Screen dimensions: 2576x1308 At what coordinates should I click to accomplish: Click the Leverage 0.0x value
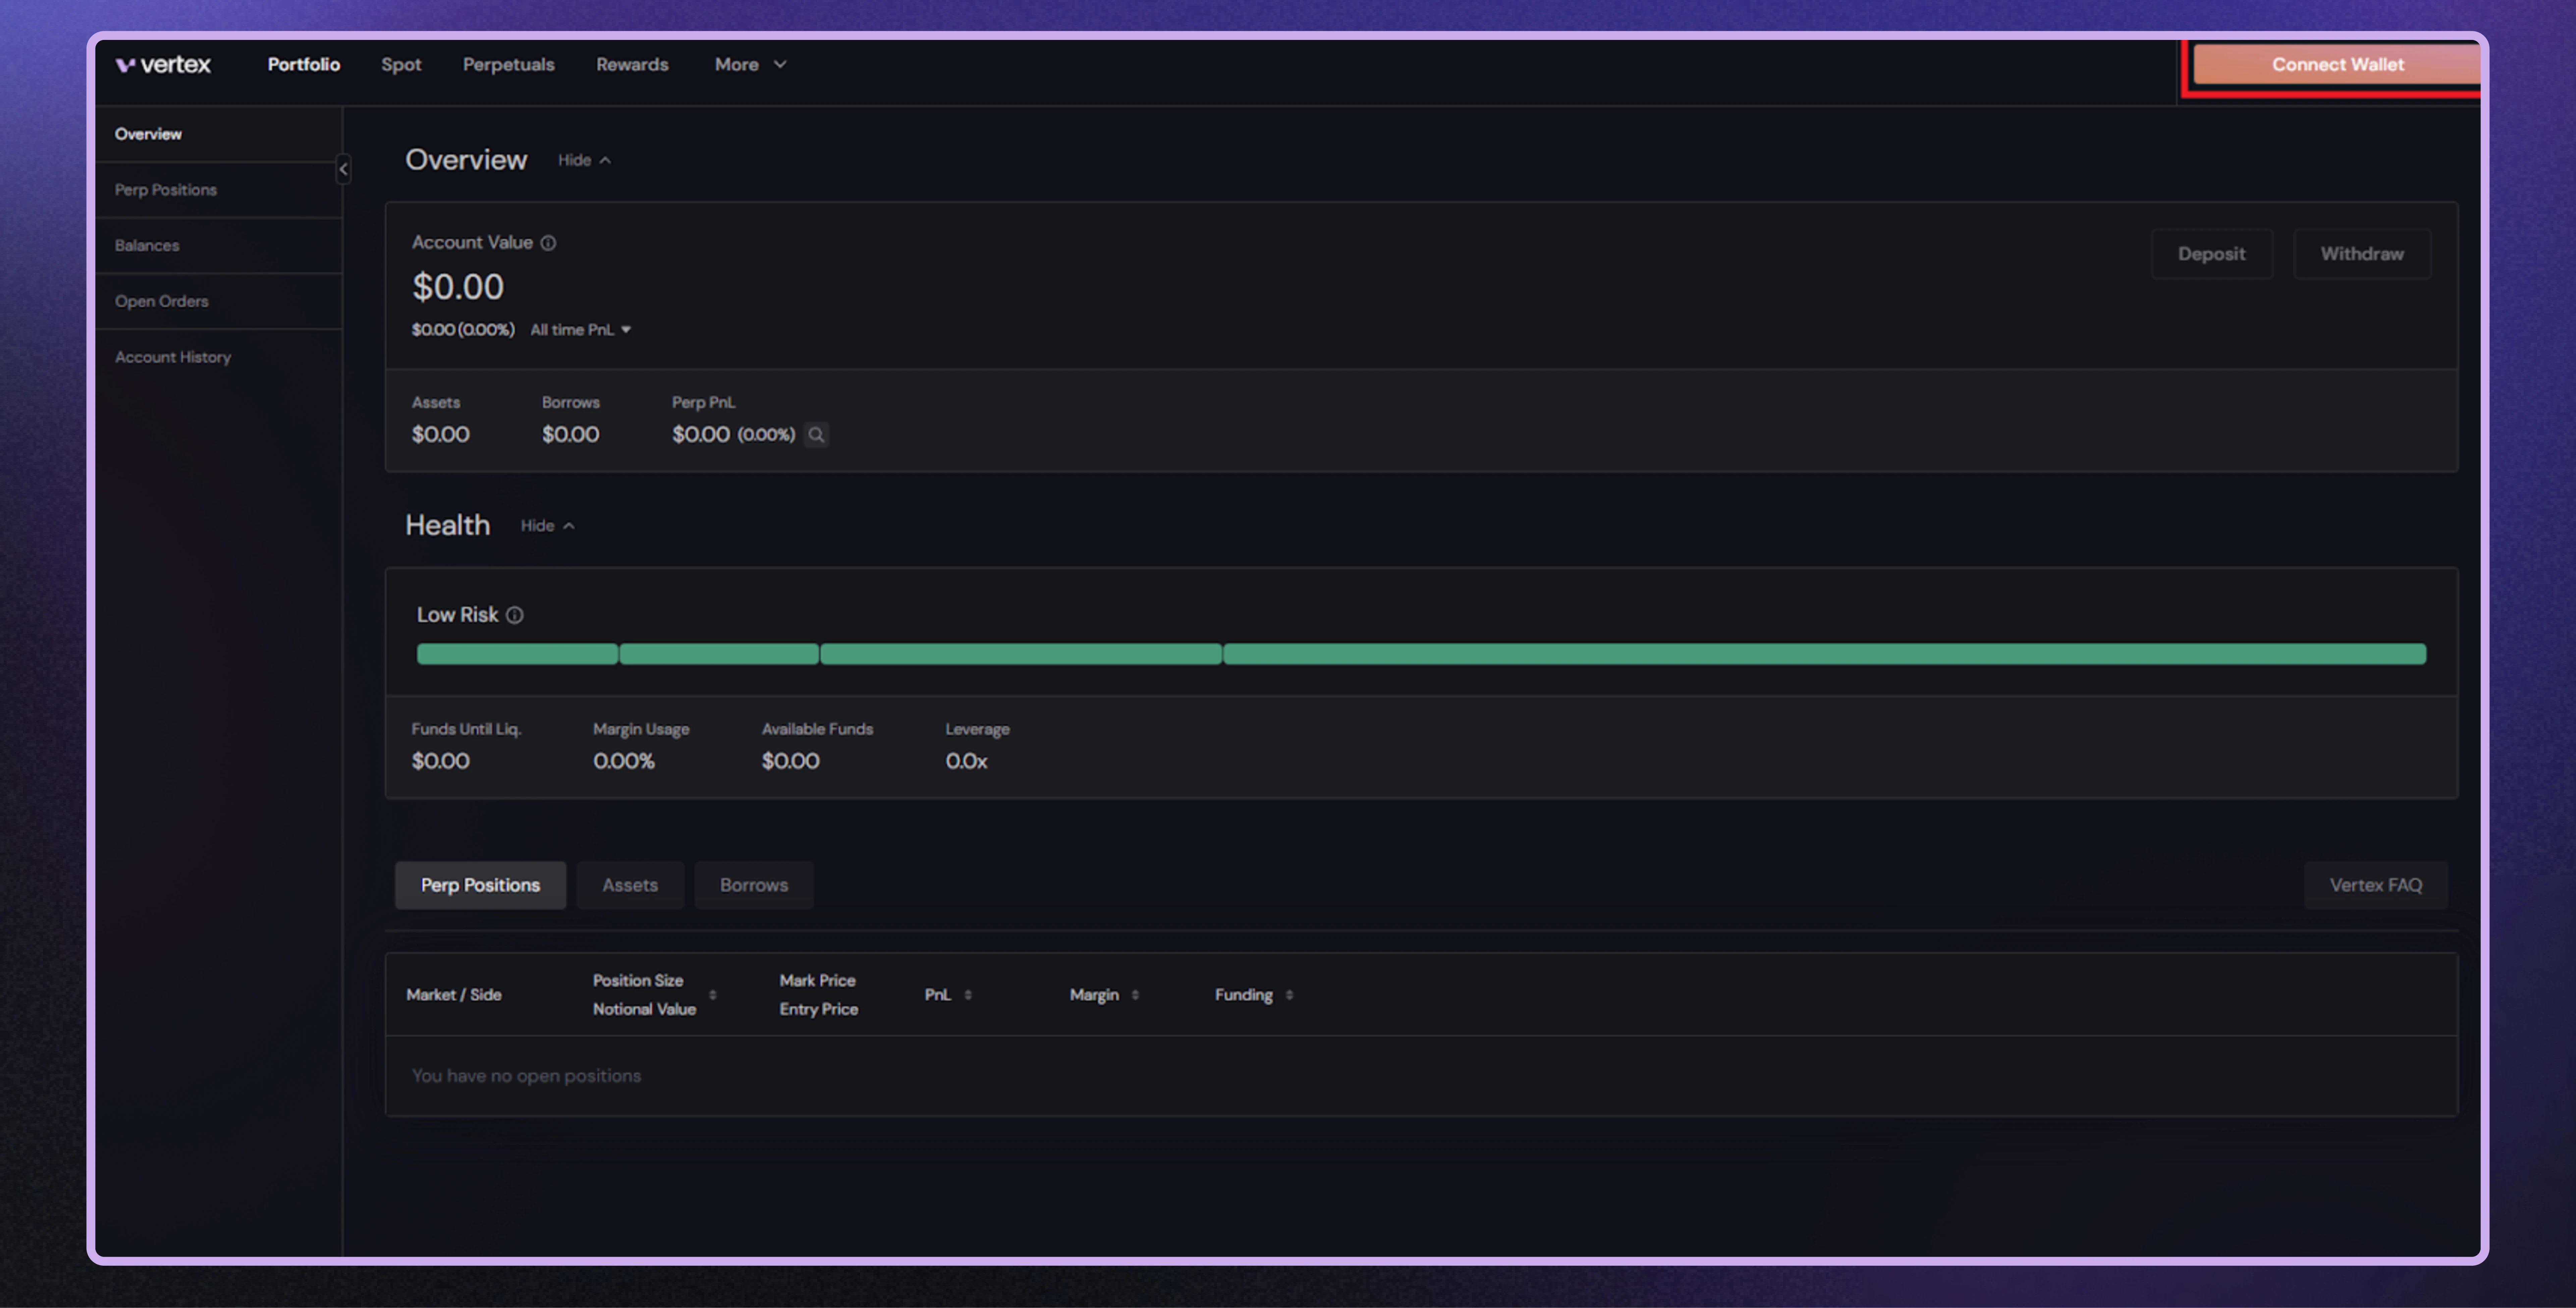pos(967,761)
